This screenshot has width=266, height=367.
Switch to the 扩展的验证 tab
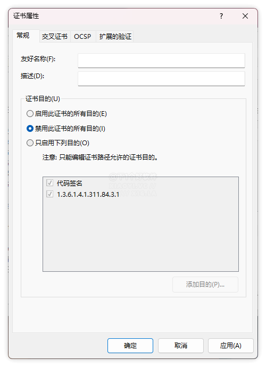(115, 37)
